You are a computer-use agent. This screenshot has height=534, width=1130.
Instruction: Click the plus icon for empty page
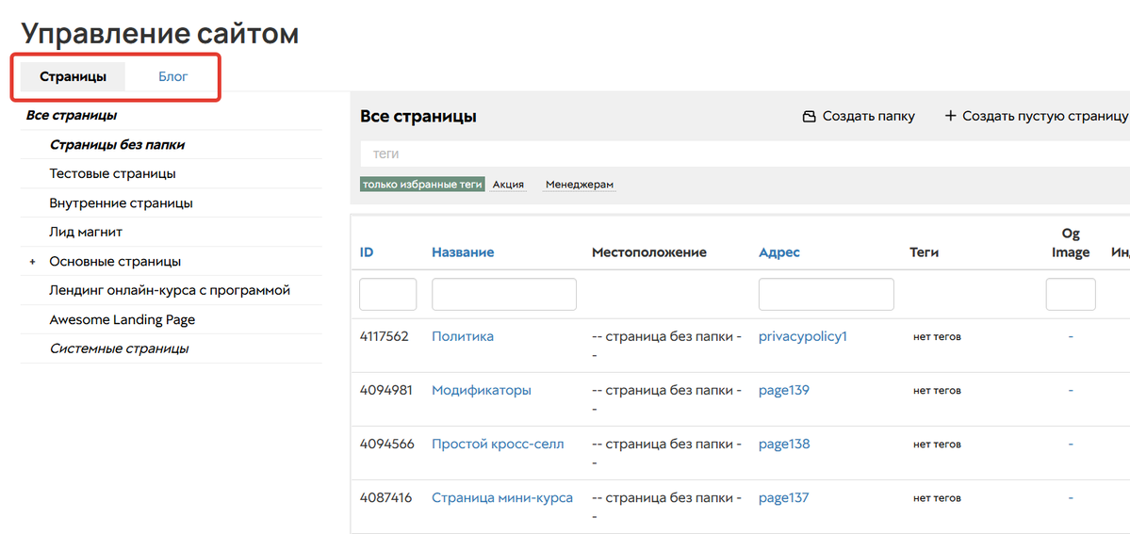[950, 116]
